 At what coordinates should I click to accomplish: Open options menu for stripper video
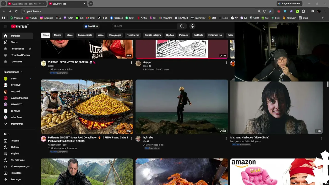pyautogui.click(x=226, y=63)
